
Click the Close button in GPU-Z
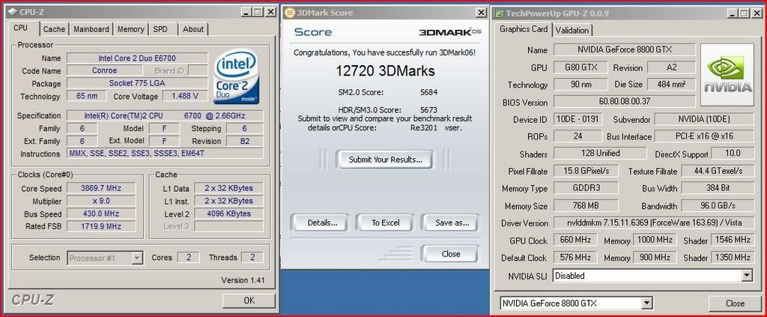tap(735, 304)
